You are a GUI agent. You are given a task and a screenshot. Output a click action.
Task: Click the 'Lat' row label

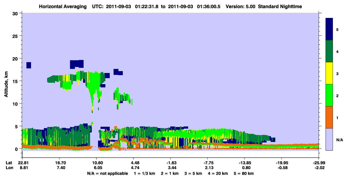tap(9, 163)
